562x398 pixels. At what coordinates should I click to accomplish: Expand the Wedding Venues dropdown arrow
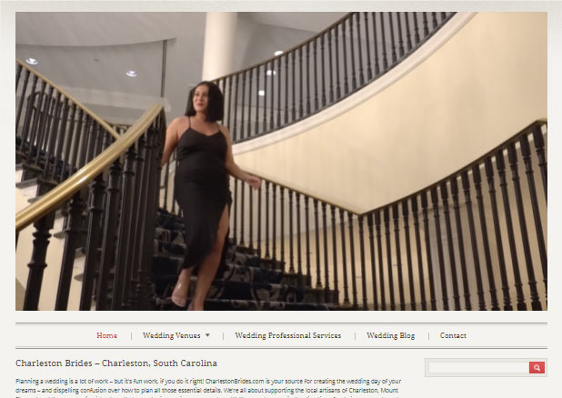[x=207, y=335]
